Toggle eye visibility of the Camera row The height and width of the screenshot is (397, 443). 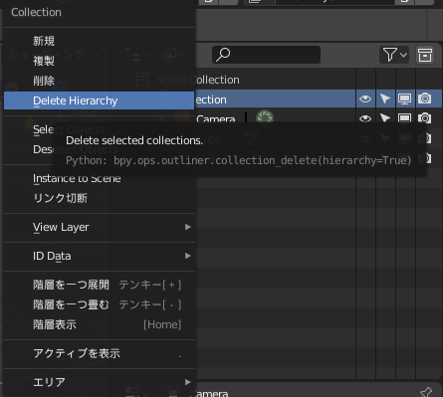click(x=365, y=118)
